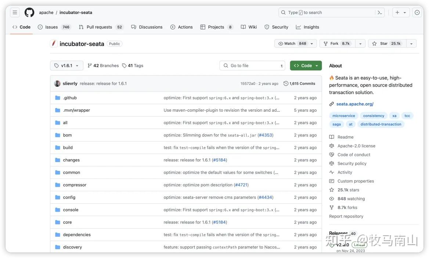Open the issues inbox icon at top right
This screenshot has height=258, width=429.
(417, 12)
